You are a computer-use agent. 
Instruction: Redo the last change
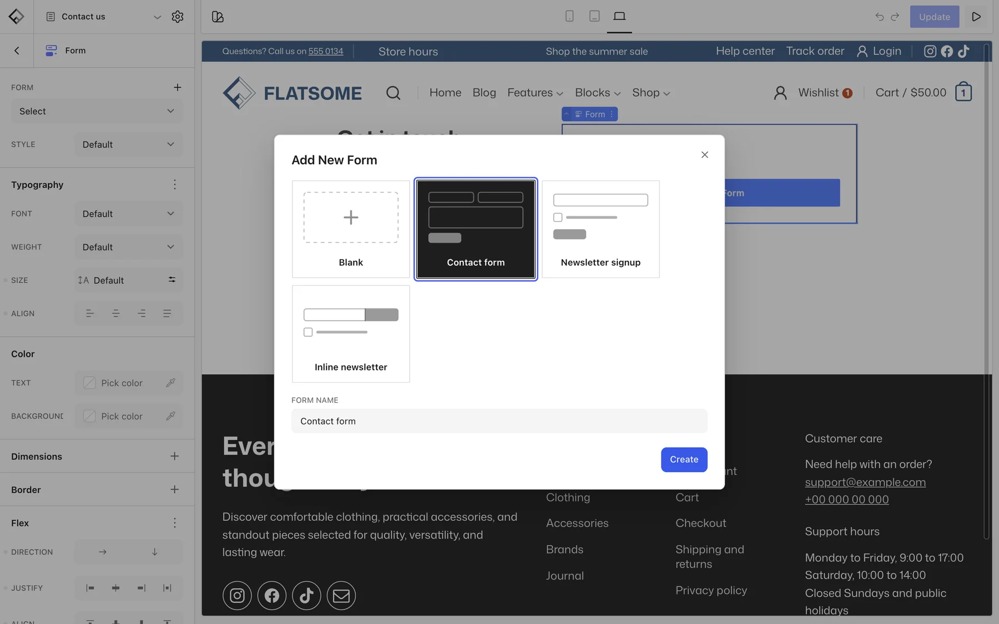(895, 17)
